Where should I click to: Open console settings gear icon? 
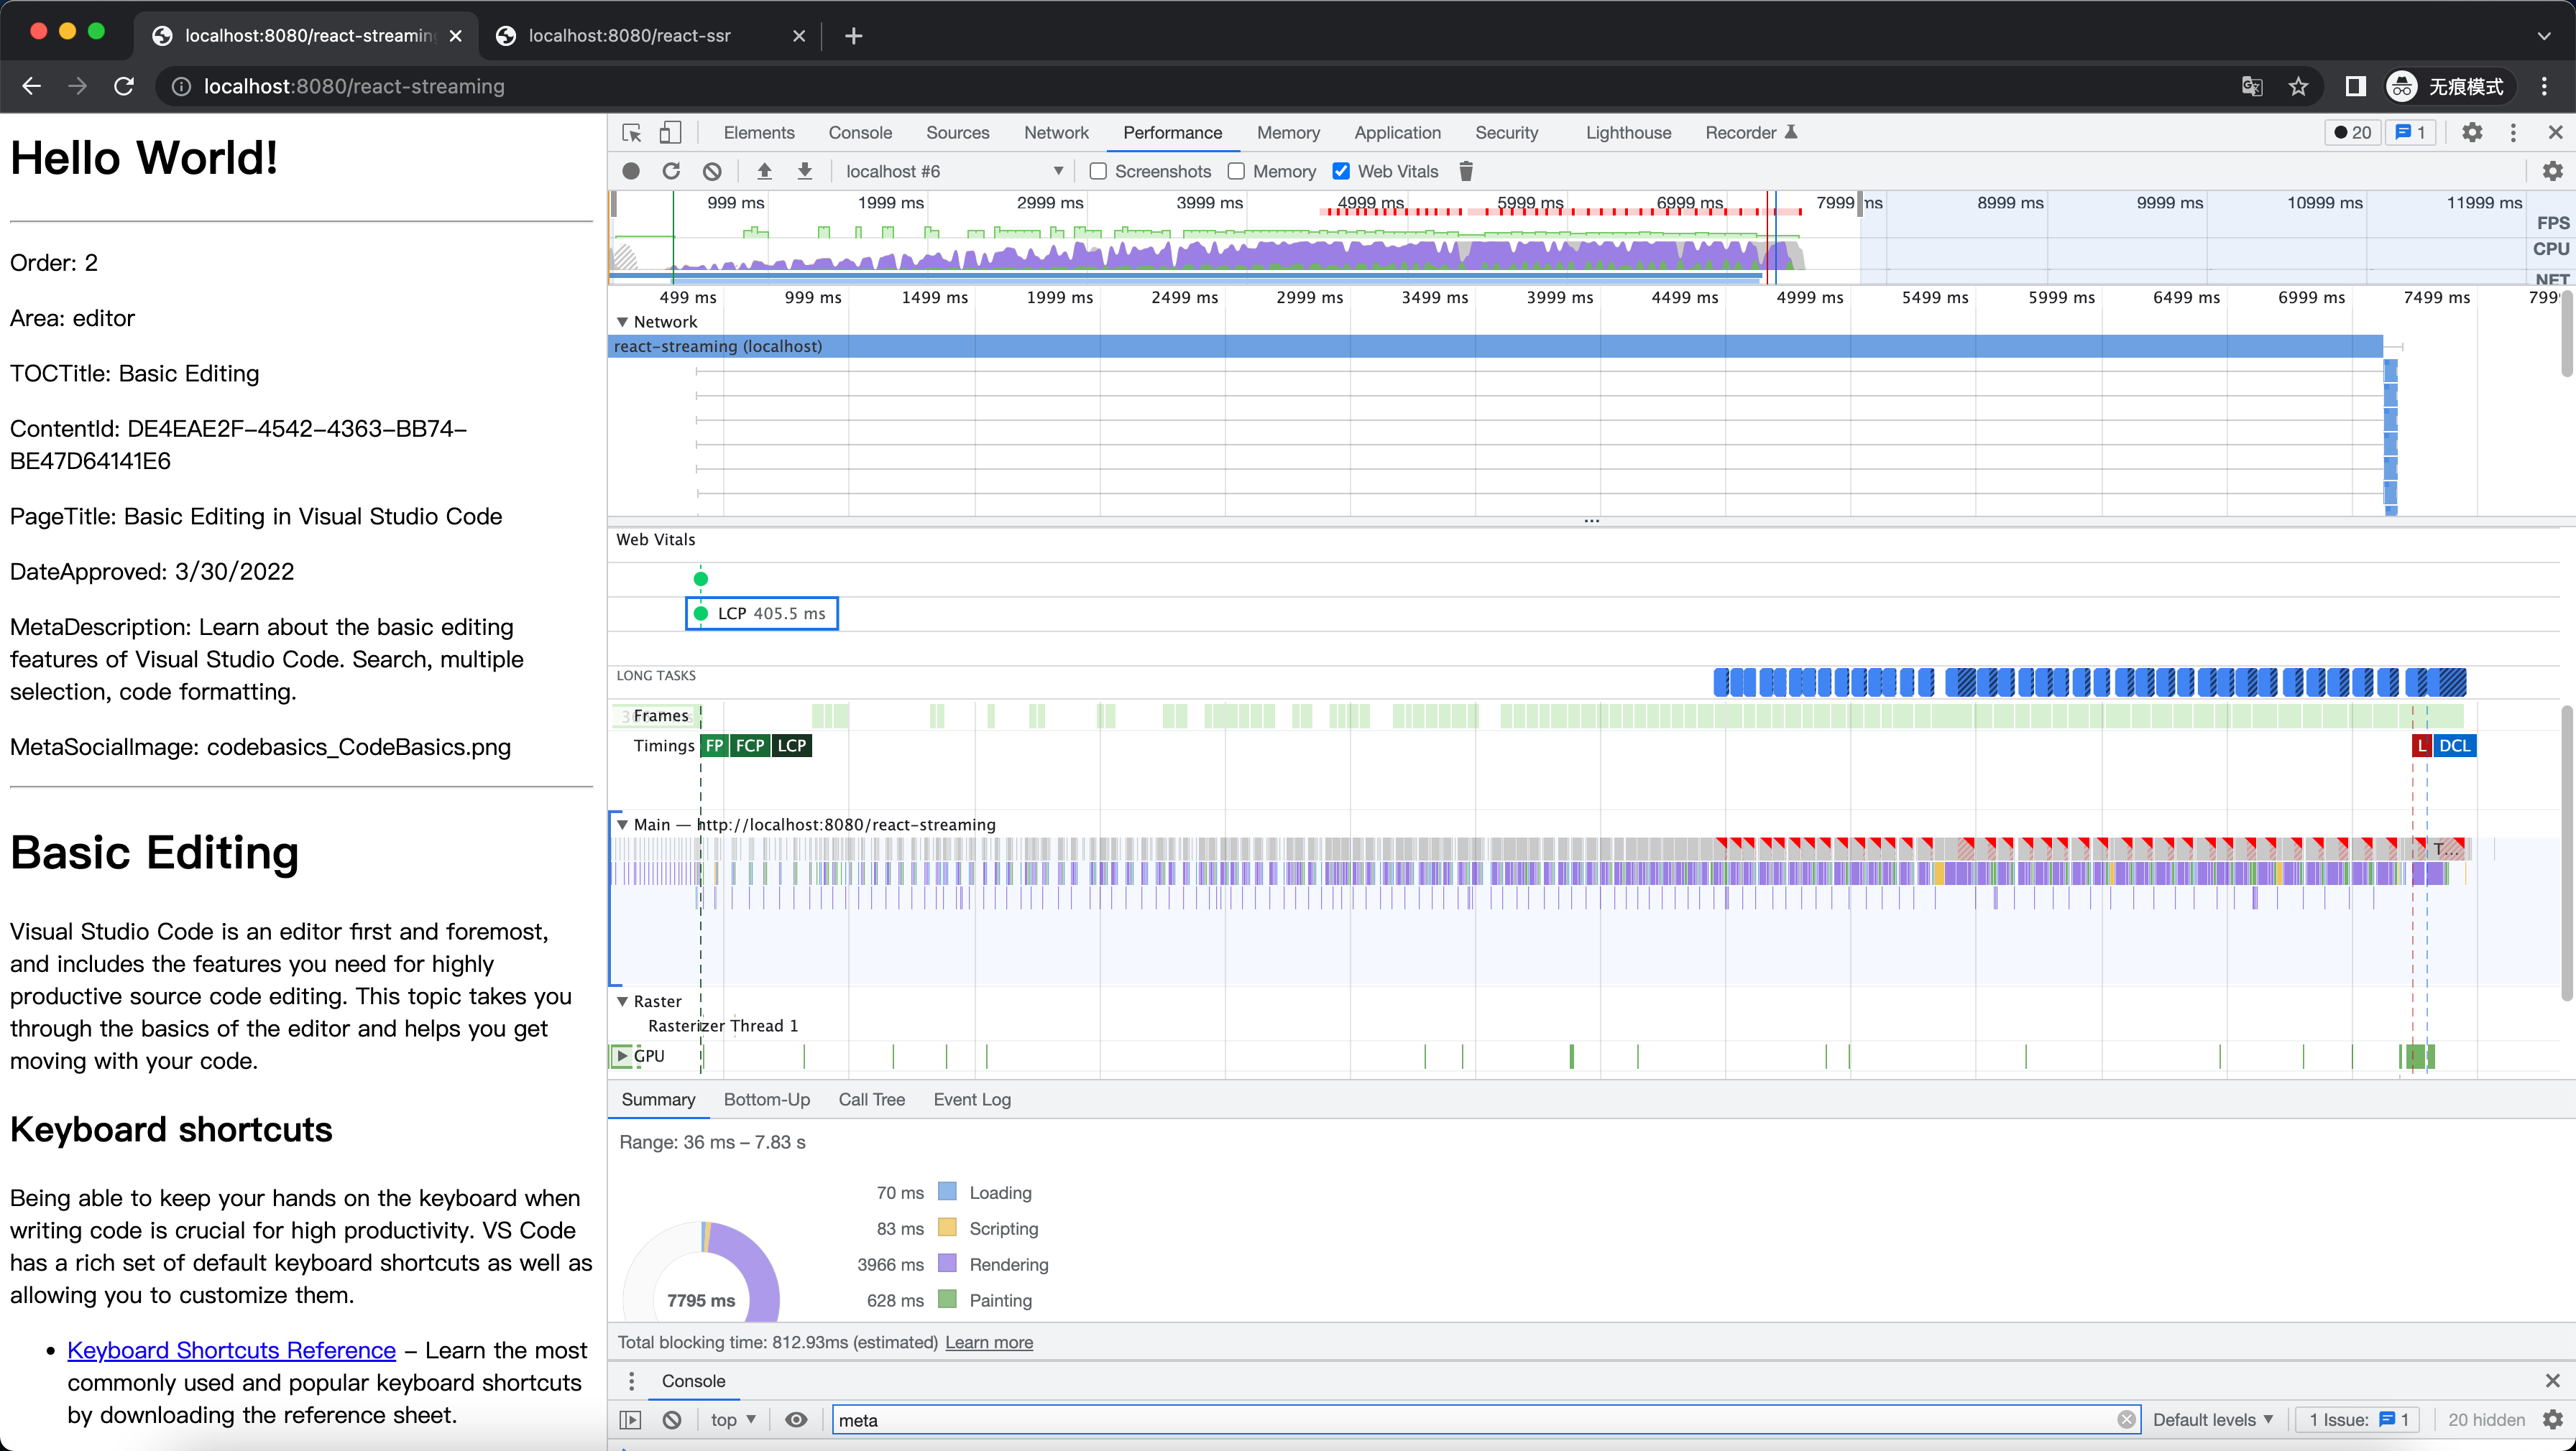[2553, 1419]
